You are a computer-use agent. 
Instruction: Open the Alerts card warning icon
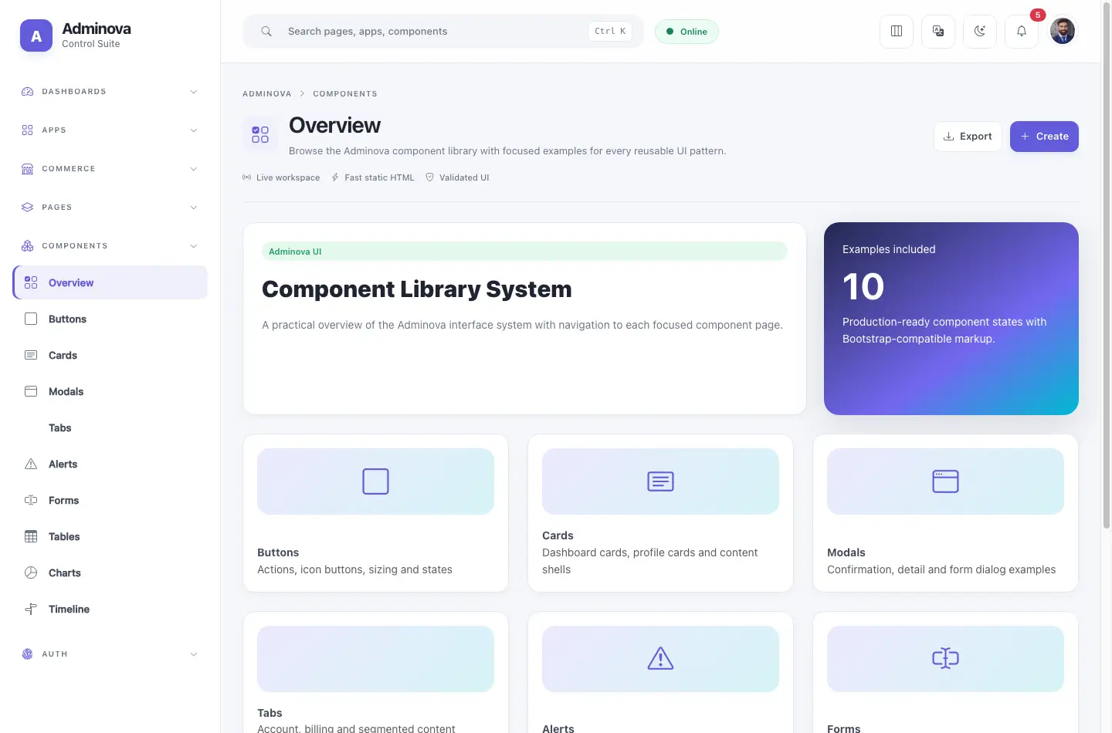[660, 658]
